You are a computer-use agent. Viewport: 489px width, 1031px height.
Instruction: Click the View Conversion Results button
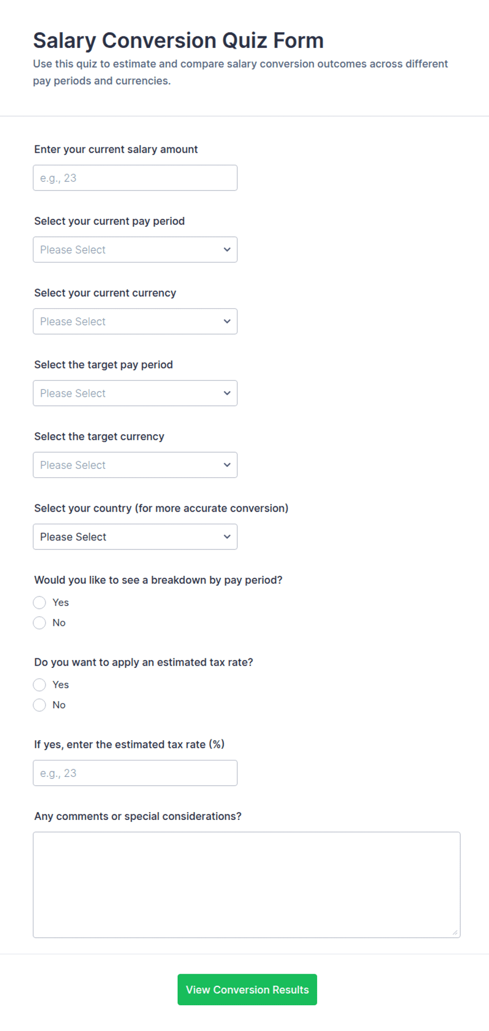247,989
